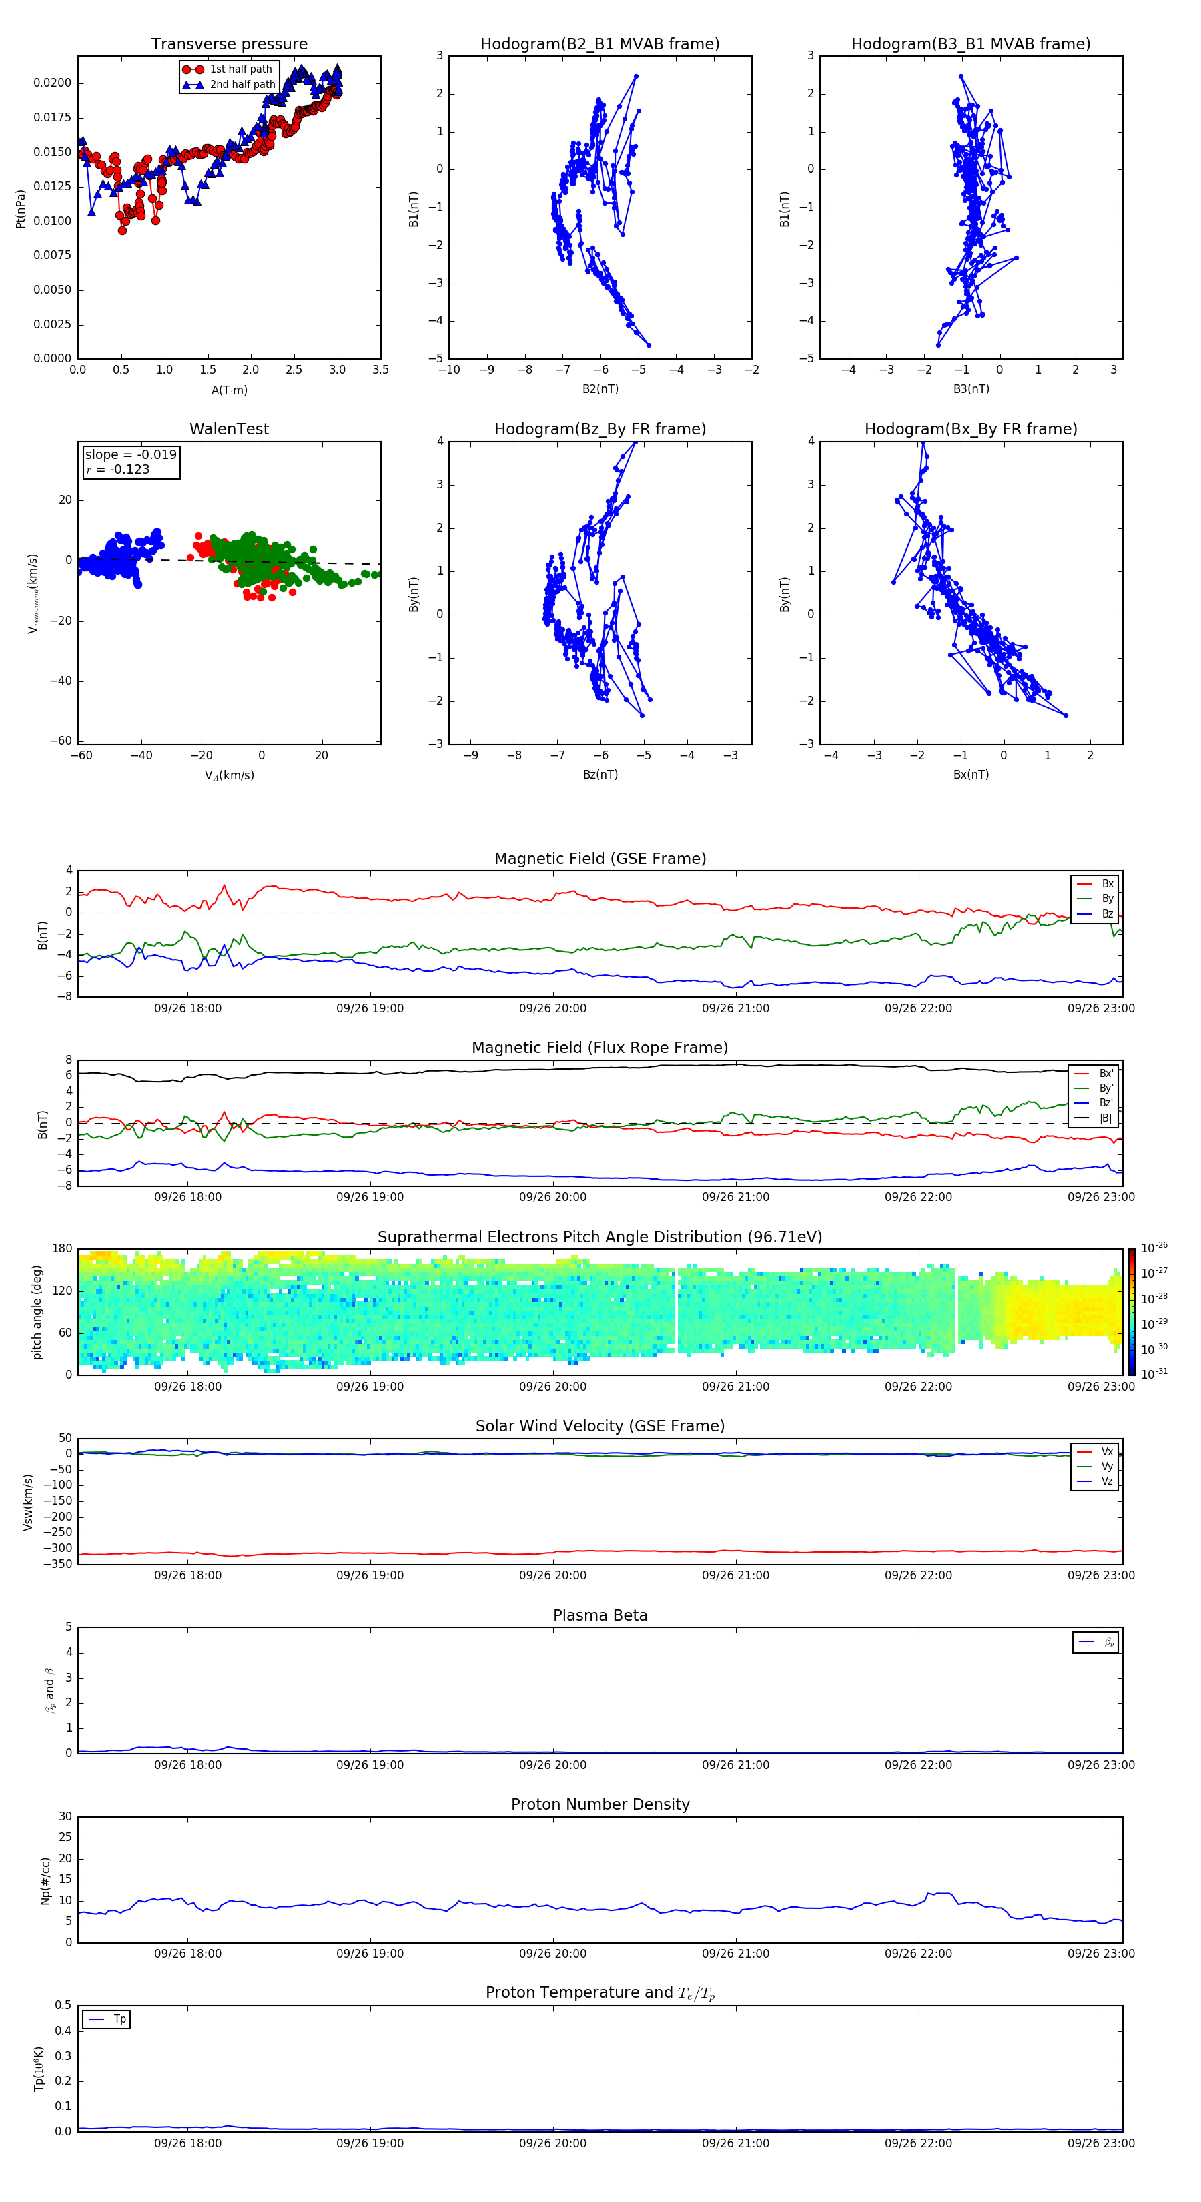The height and width of the screenshot is (2202, 1201).
Task: Click the "Bz(nT)" x-axis label
Action: (x=600, y=775)
